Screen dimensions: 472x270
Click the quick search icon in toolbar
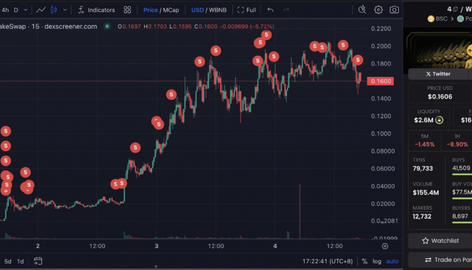[362, 10]
